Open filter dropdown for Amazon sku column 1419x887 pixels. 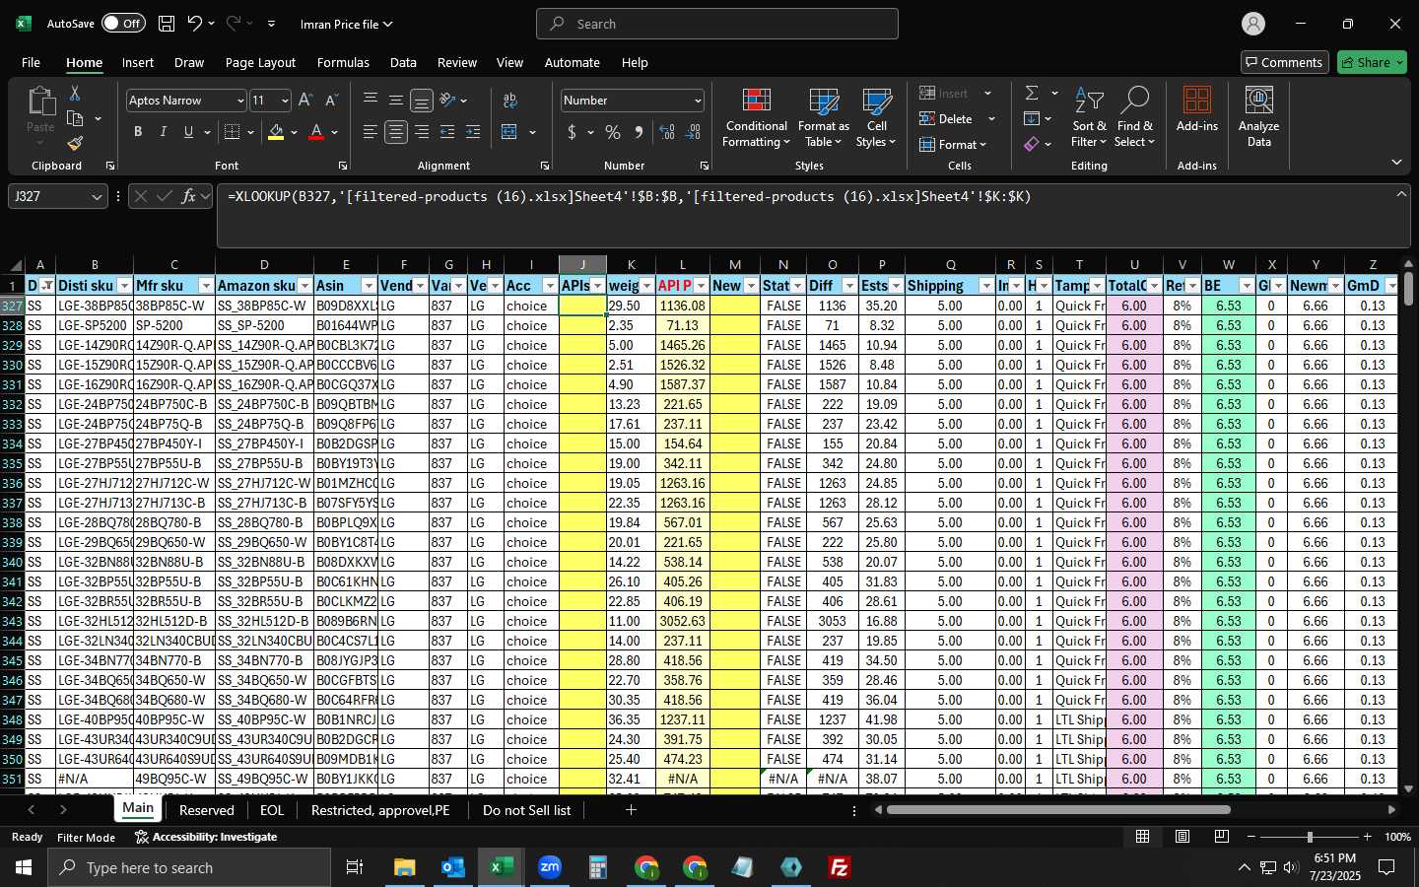point(304,286)
